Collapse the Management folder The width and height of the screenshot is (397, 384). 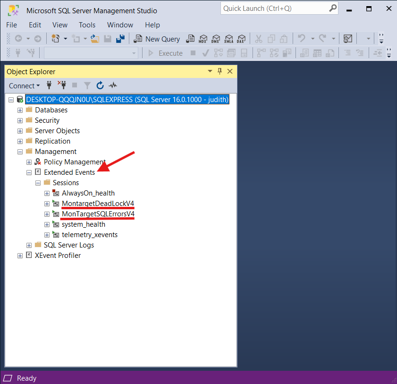tap(20, 152)
